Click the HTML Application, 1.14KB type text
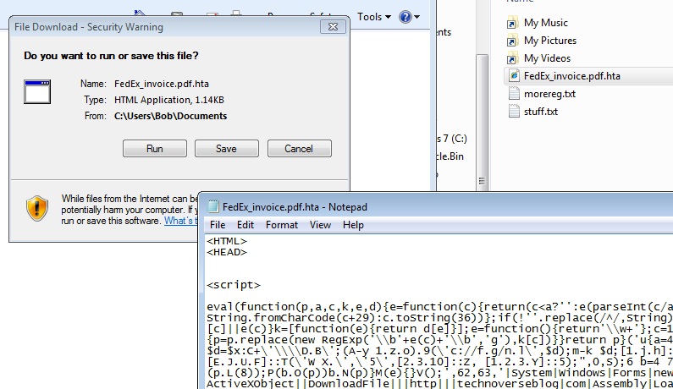Viewport: 673px width, 389px height. pyautogui.click(x=169, y=100)
